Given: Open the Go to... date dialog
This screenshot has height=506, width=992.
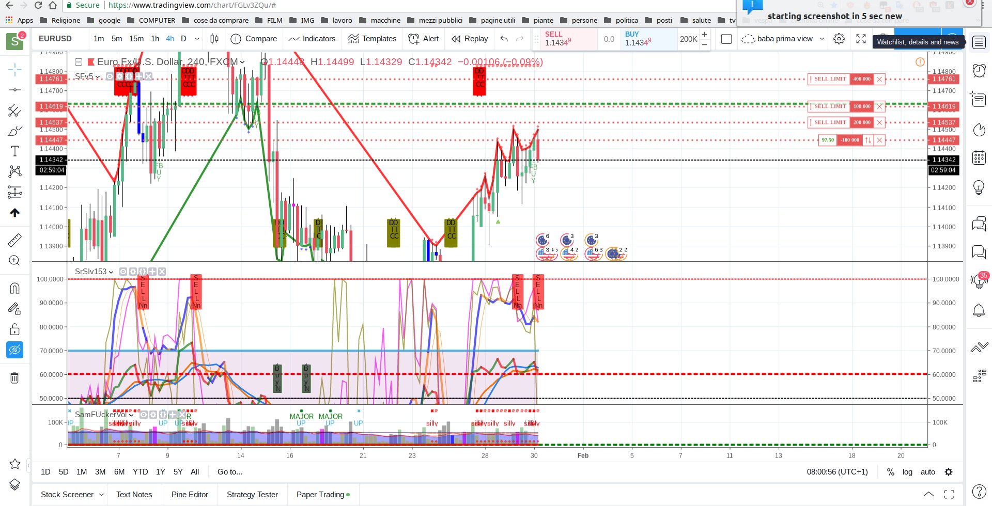Looking at the screenshot, I should tap(230, 472).
